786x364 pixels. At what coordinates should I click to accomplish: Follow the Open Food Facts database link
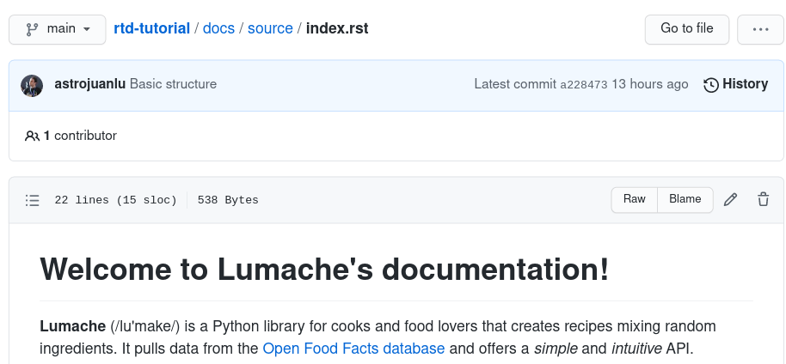pyautogui.click(x=353, y=349)
